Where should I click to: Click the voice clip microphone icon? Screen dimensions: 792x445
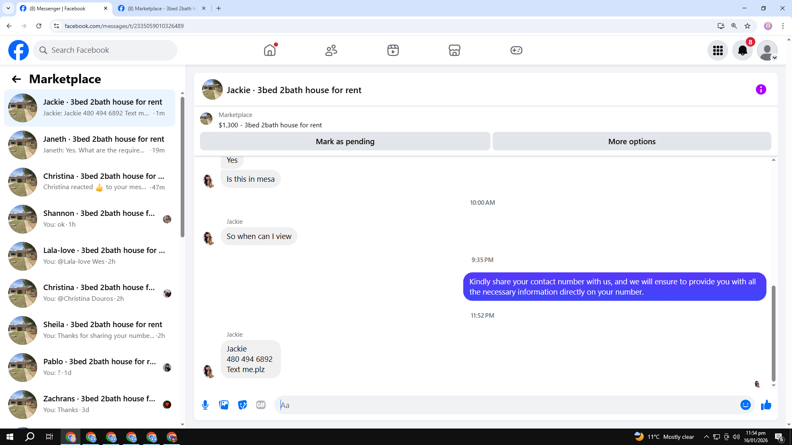pos(205,405)
